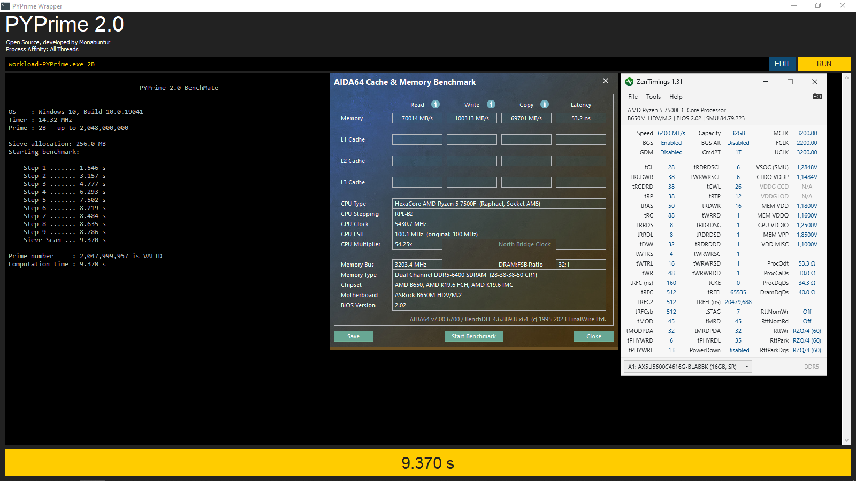
Task: Click the tRC value 88
Action: click(671, 215)
